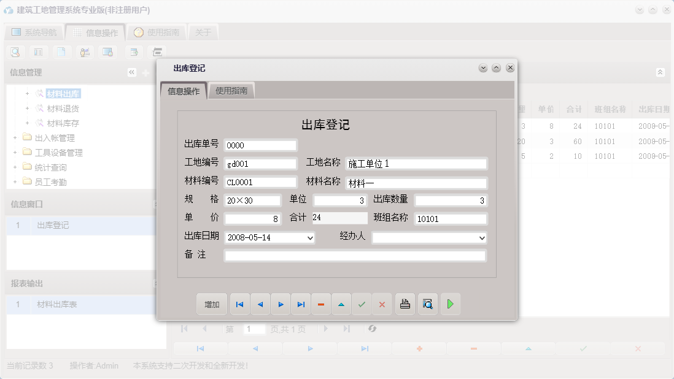
Task: Jump to last record using navigation icon
Action: tap(301, 304)
